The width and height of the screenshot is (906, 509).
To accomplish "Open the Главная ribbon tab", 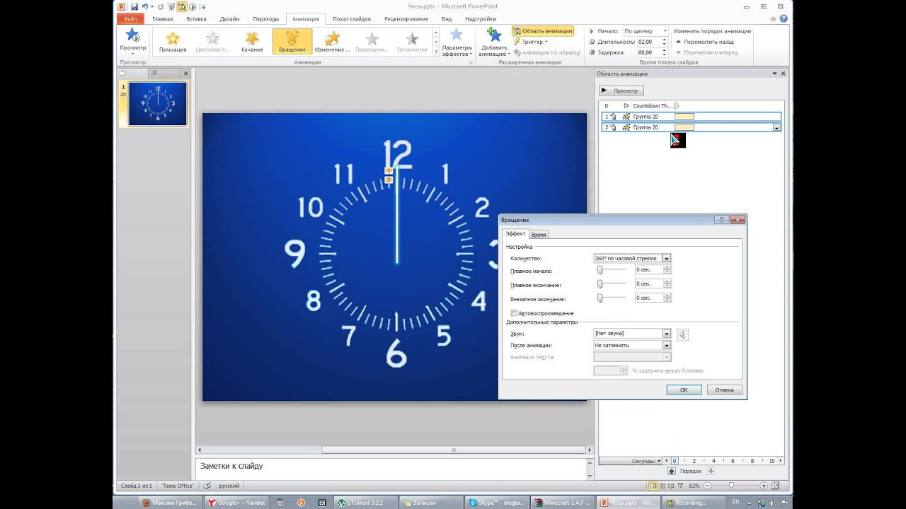I will tap(162, 19).
